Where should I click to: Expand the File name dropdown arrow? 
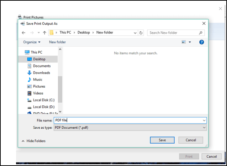tap(204, 120)
